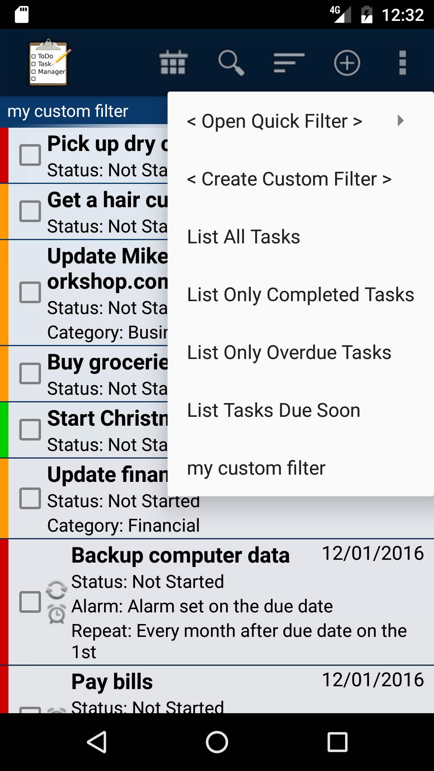Tap alarm clock icon on Backup task
The height and width of the screenshot is (771, 434).
(x=57, y=615)
